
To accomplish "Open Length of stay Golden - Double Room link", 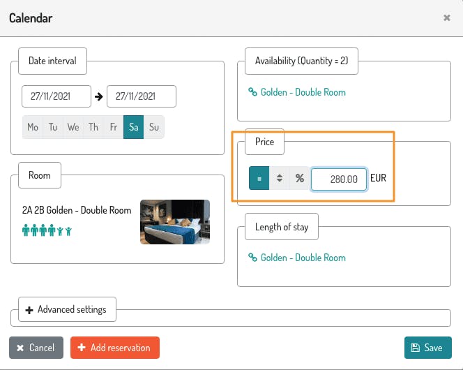I will point(303,258).
